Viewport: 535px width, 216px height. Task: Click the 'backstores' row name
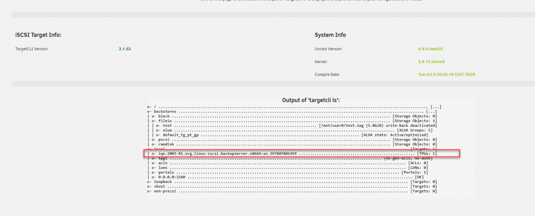pyautogui.click(x=165, y=112)
